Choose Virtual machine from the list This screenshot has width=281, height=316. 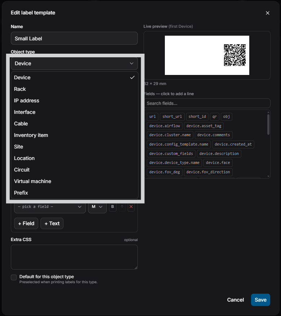tap(74, 181)
